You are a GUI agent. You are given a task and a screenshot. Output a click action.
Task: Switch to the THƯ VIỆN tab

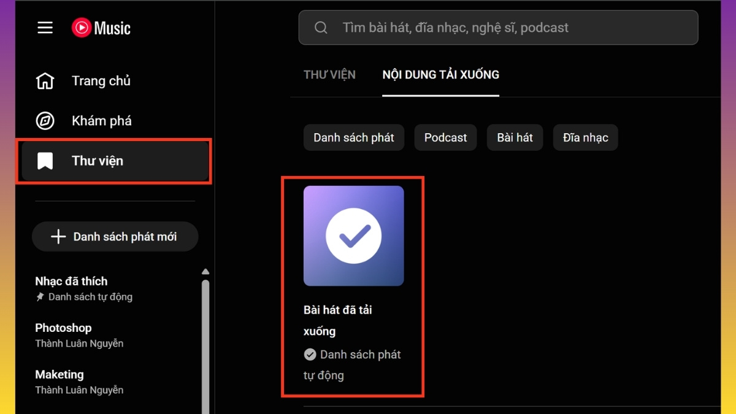[329, 75]
